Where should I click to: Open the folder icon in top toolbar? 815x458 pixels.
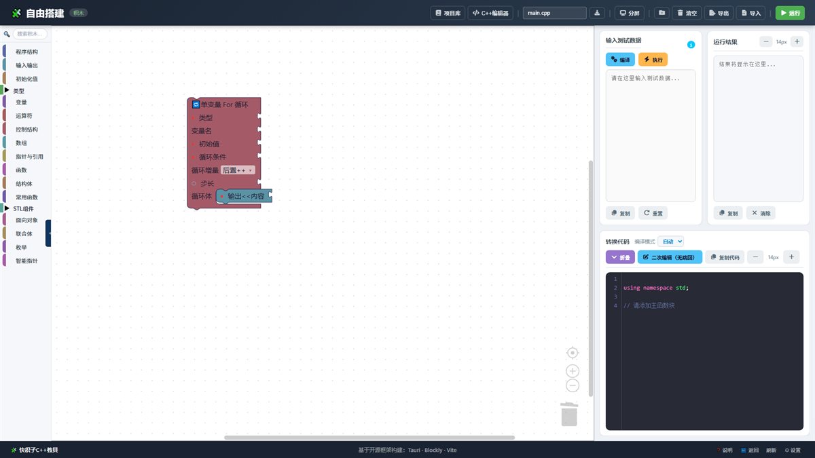(662, 13)
